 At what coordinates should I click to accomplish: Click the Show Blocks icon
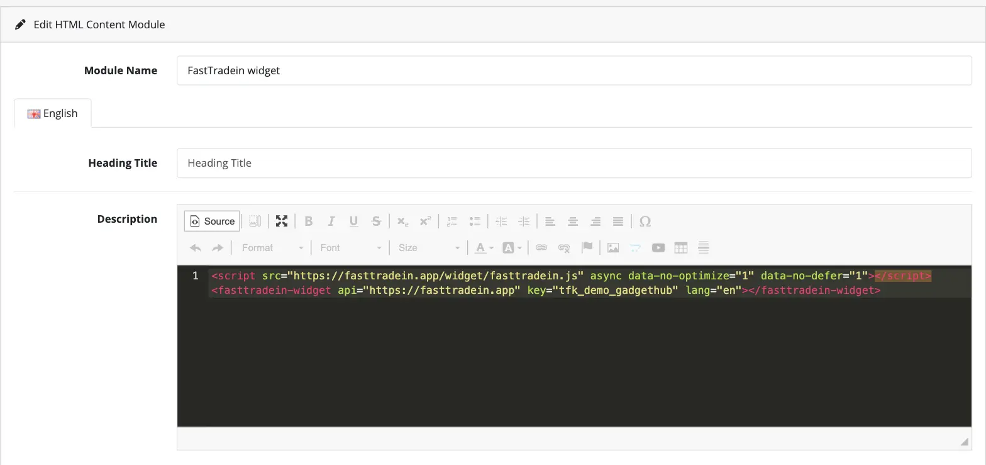(255, 221)
